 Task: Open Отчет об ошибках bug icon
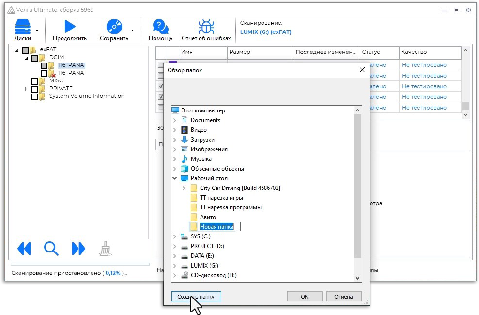[x=206, y=27]
